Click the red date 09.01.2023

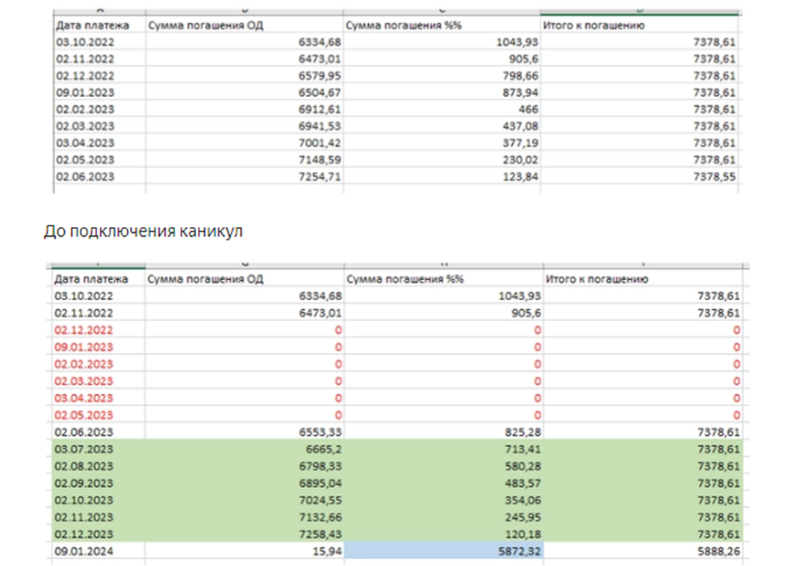(84, 347)
